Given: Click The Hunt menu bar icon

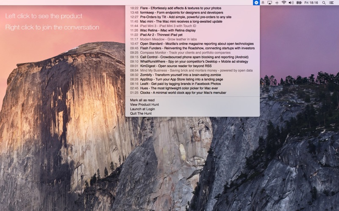Looking at the screenshot, I should 256,3.
